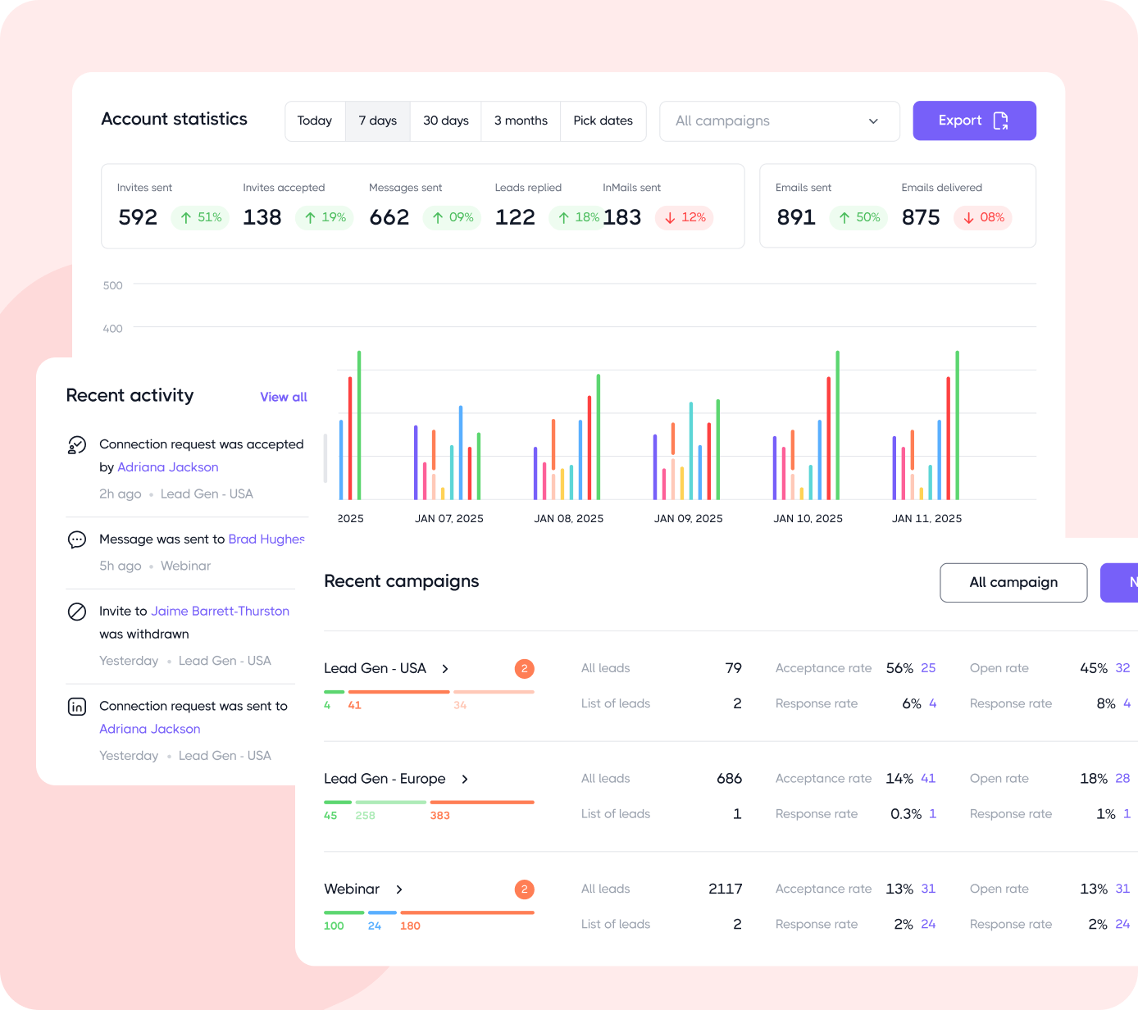Click the orange badge on Lead Gen - USA
1138x1010 pixels.
(x=524, y=668)
